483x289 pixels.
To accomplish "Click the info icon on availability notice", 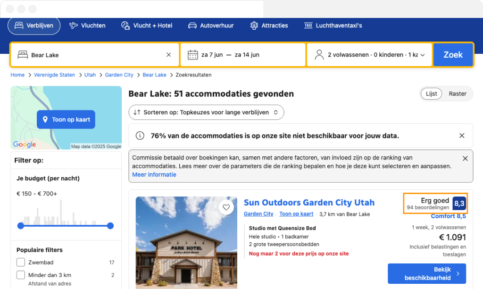I will [x=140, y=136].
